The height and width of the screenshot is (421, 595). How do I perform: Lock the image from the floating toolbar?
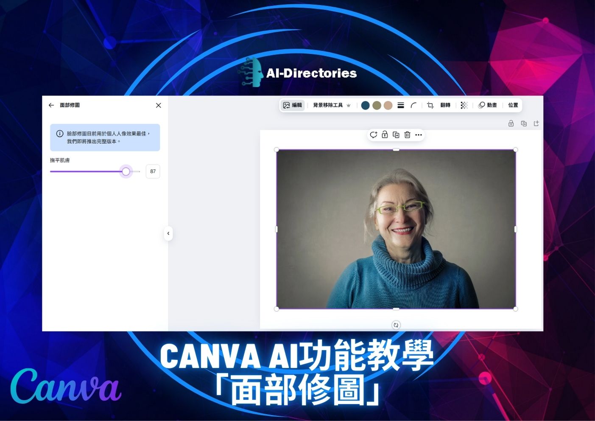click(385, 135)
